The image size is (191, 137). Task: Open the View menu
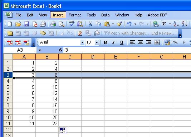(43, 15)
